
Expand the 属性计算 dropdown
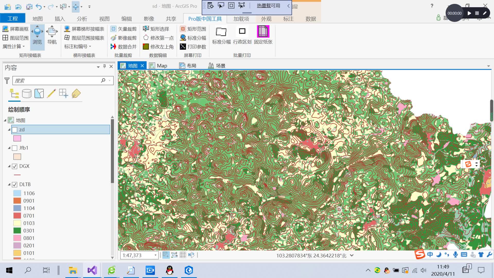tap(14, 47)
